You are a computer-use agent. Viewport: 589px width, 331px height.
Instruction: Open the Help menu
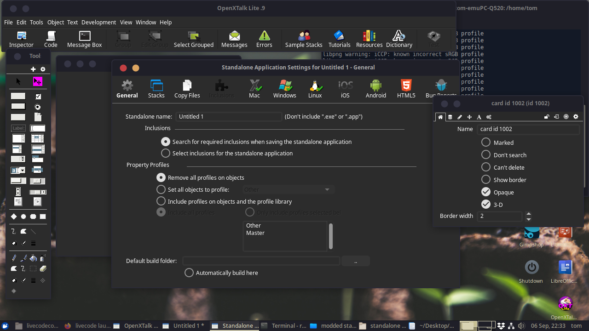[x=166, y=22]
